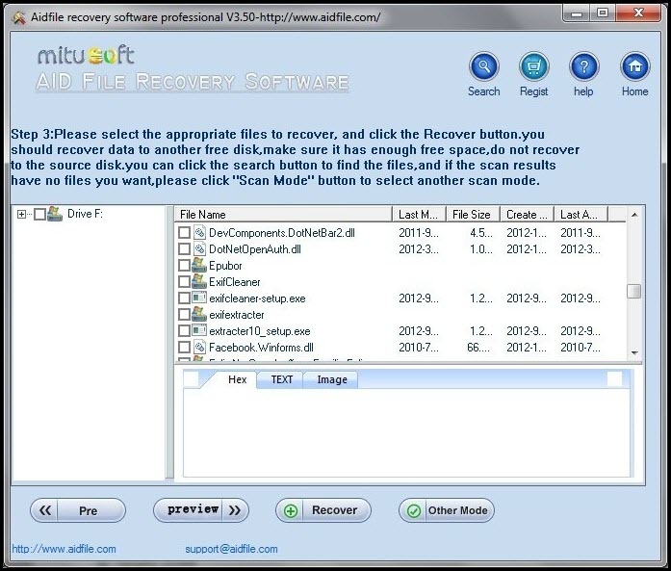Viewport: 671px width, 571px height.
Task: Tick the Facebook.Winforms.dll checkbox
Action: pos(184,348)
